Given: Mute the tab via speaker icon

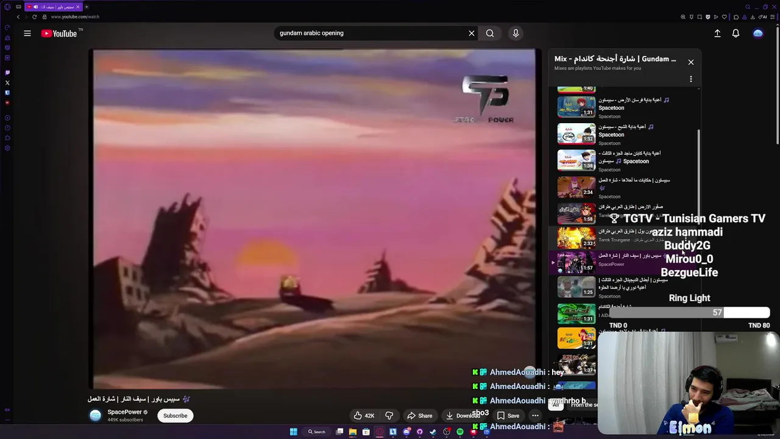Looking at the screenshot, I should click(x=35, y=7).
